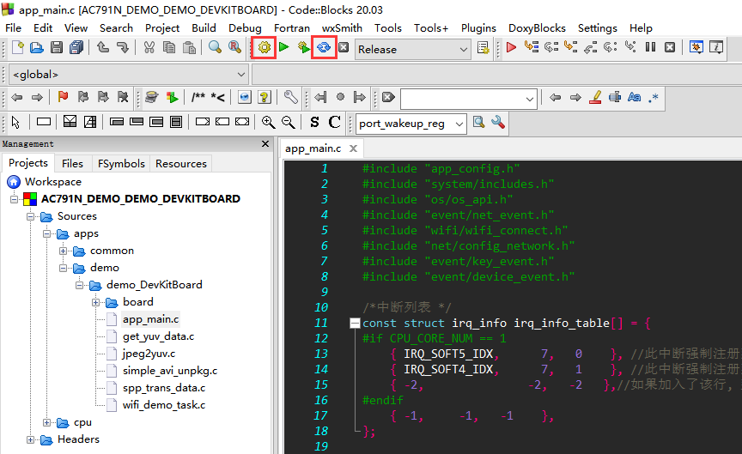742x454 pixels.
Task: Open the wxSmith menu
Action: [x=342, y=28]
